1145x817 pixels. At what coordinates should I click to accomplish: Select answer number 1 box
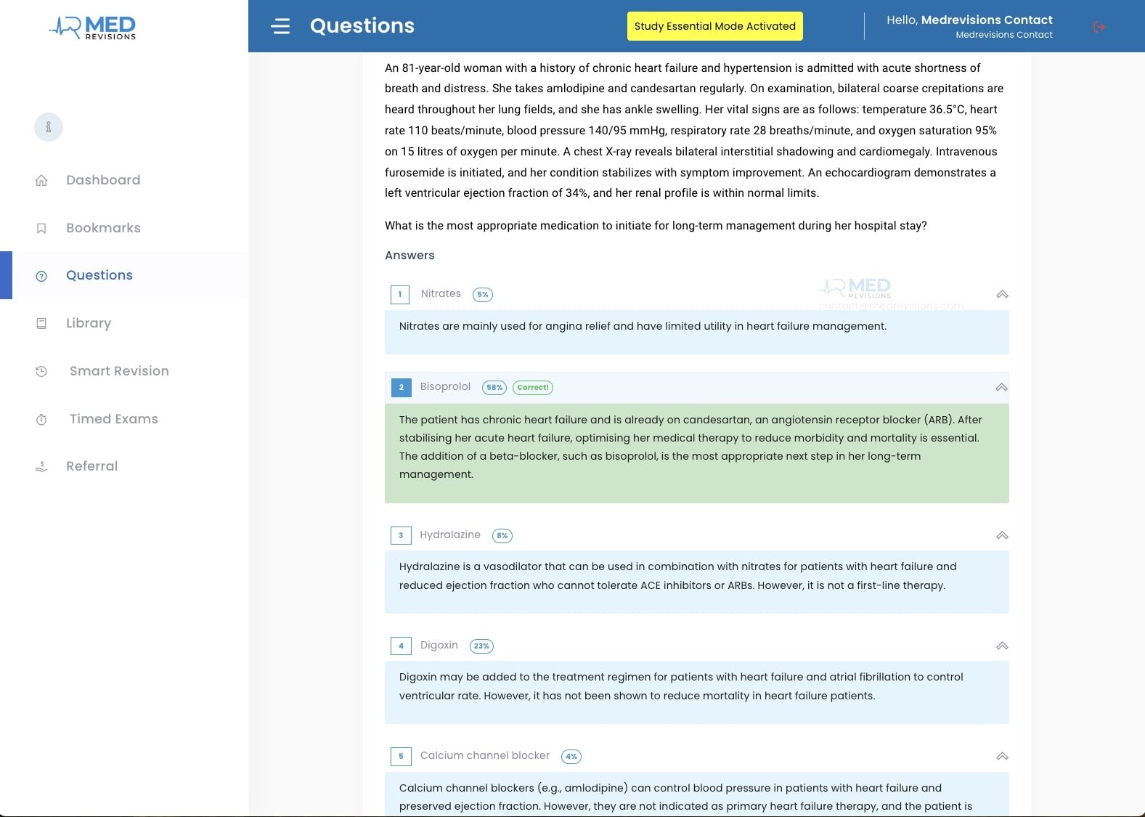pos(400,294)
